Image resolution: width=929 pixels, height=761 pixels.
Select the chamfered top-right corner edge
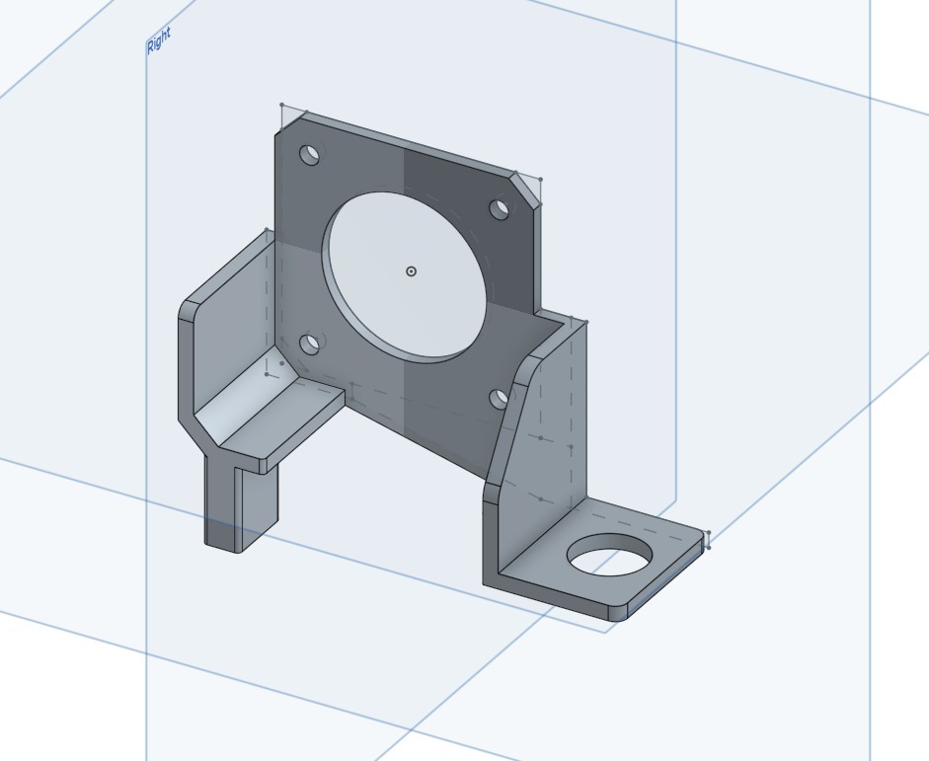524,186
